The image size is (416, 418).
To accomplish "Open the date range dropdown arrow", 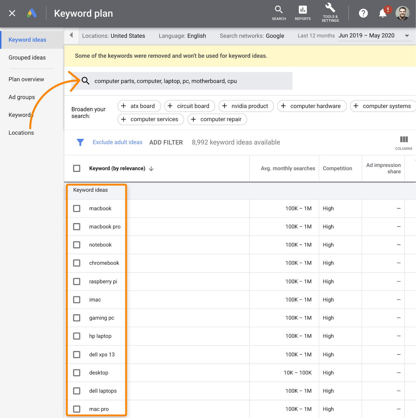I will [407, 36].
